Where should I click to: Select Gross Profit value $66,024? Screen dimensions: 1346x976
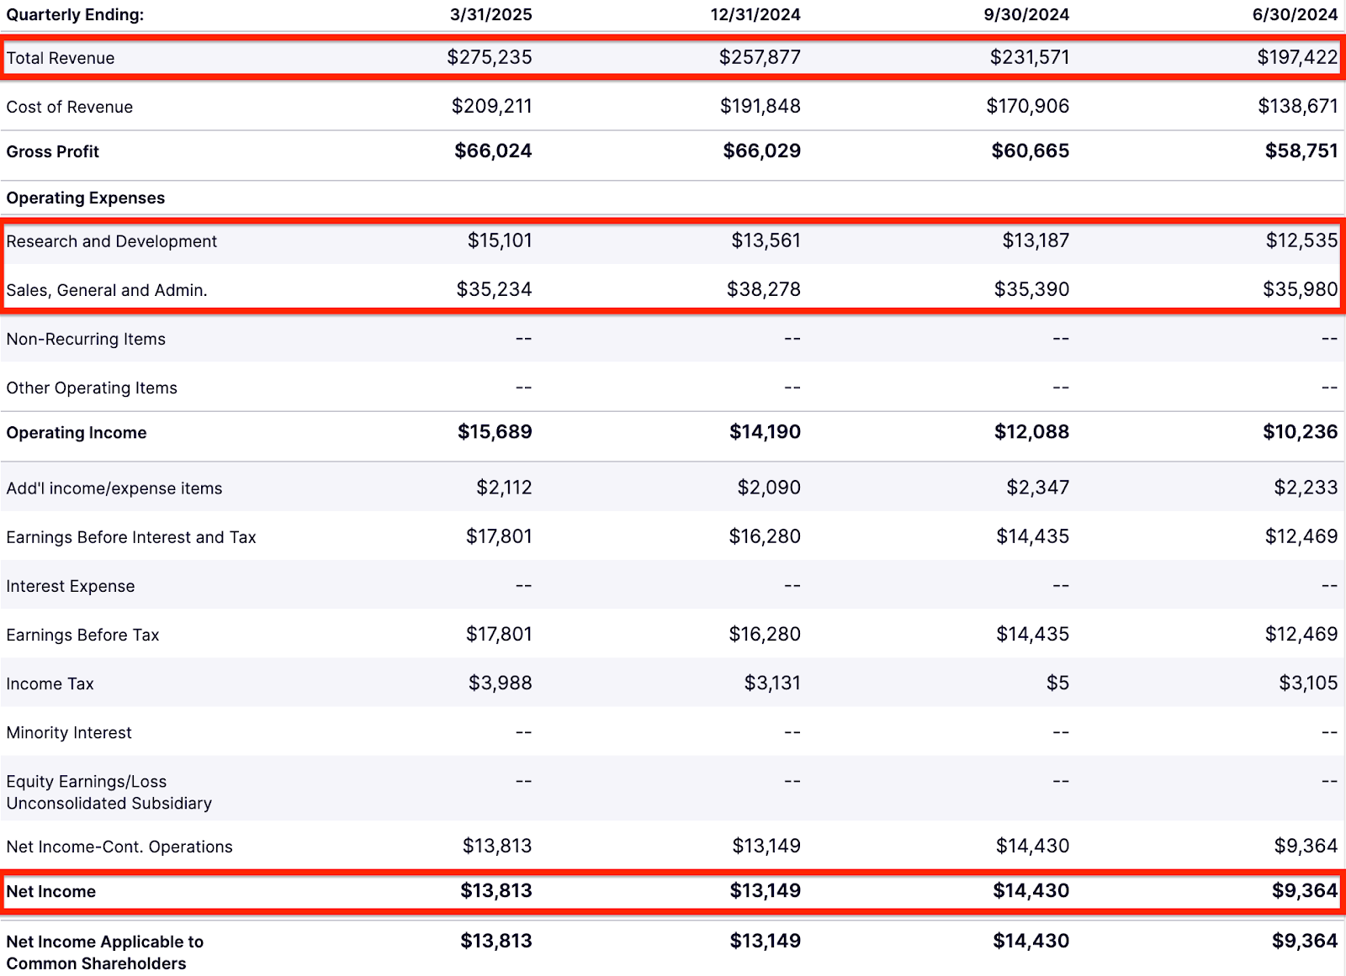coord(493,150)
